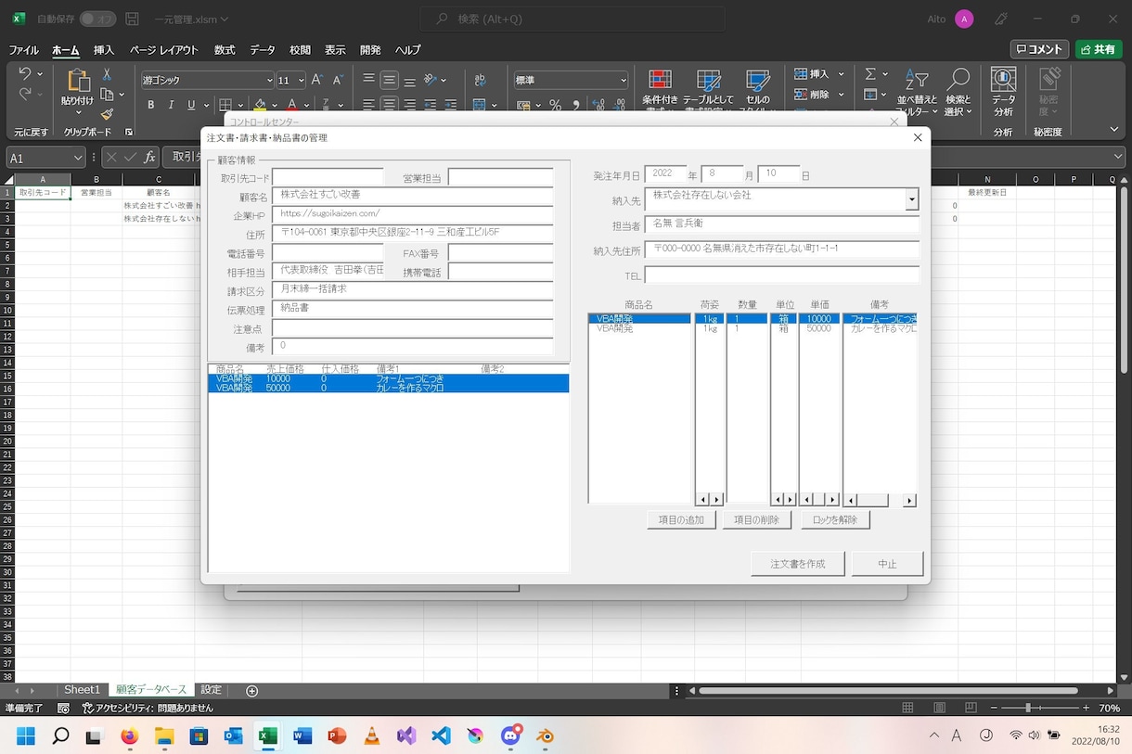Viewport: 1132px width, 754px height.
Task: Open the ファイル menu tab
Action: (x=24, y=50)
